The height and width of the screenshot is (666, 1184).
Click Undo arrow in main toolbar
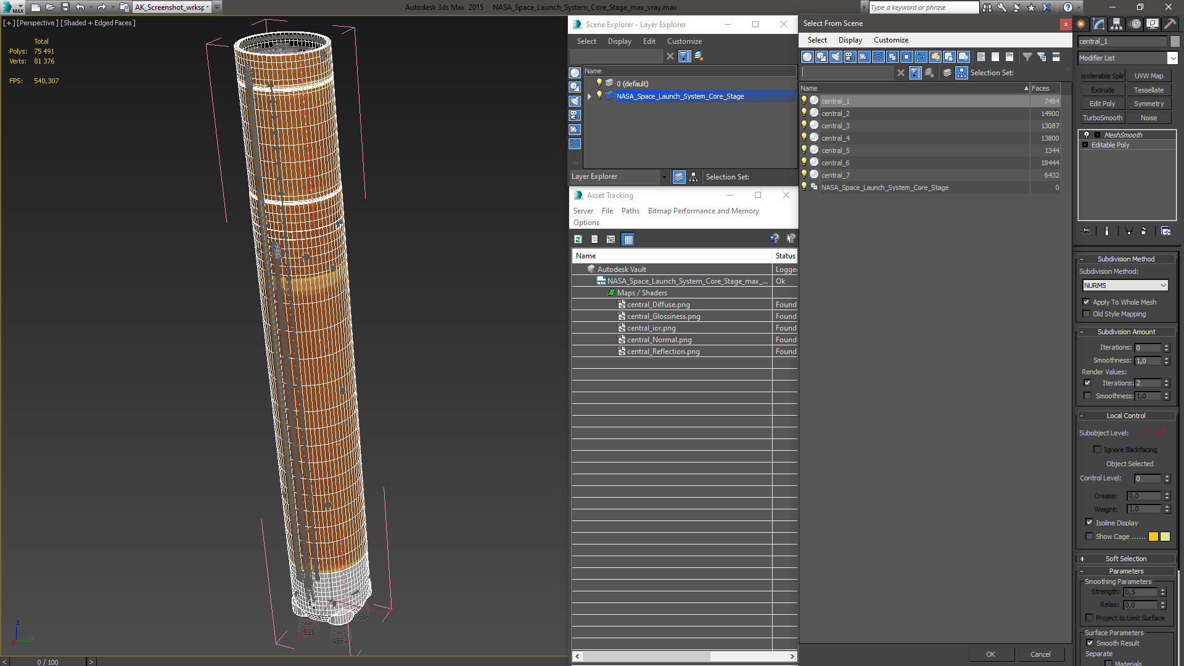pyautogui.click(x=80, y=7)
